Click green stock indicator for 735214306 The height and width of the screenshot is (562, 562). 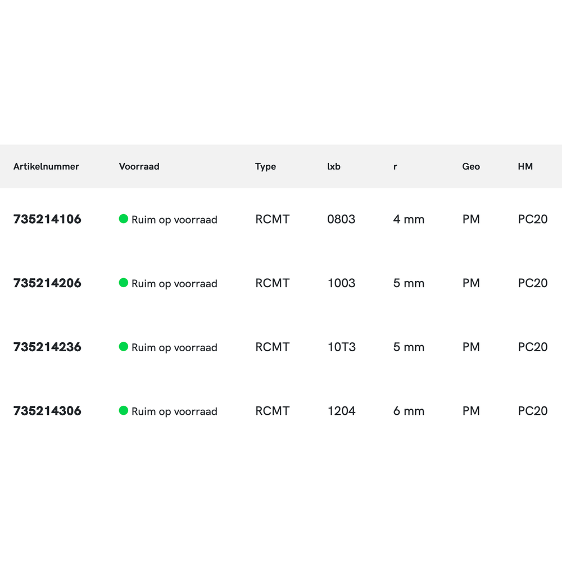click(124, 411)
